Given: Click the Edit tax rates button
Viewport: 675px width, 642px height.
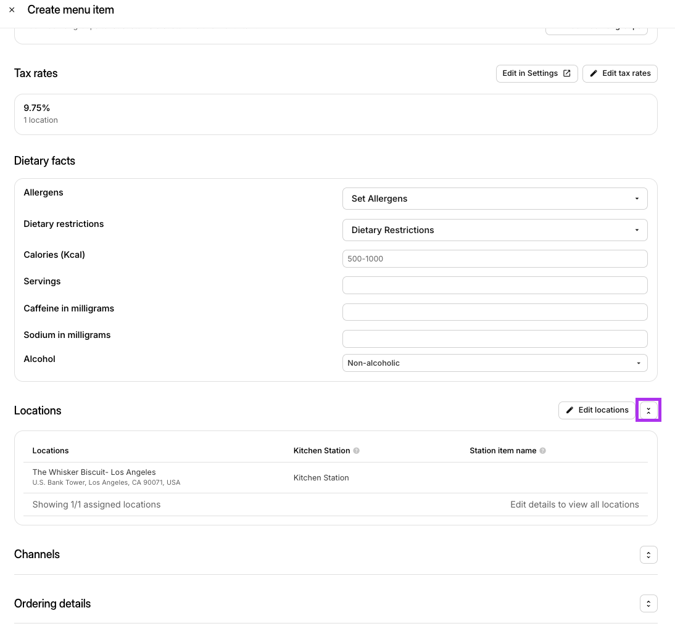Looking at the screenshot, I should [620, 73].
